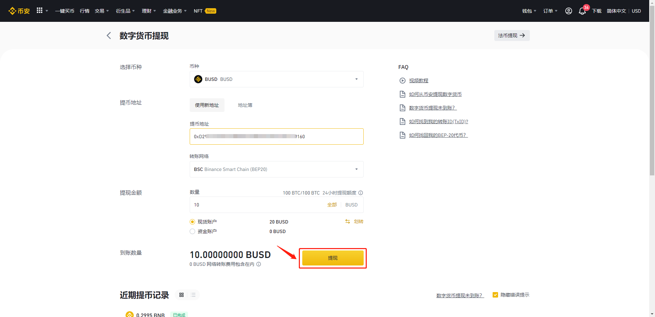The image size is (655, 317).
Task: Open the BSC transfer network dropdown
Action: click(277, 169)
